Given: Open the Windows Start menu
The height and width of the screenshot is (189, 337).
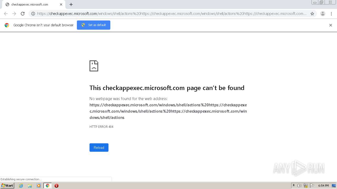Looking at the screenshot, I should coord(7,186).
